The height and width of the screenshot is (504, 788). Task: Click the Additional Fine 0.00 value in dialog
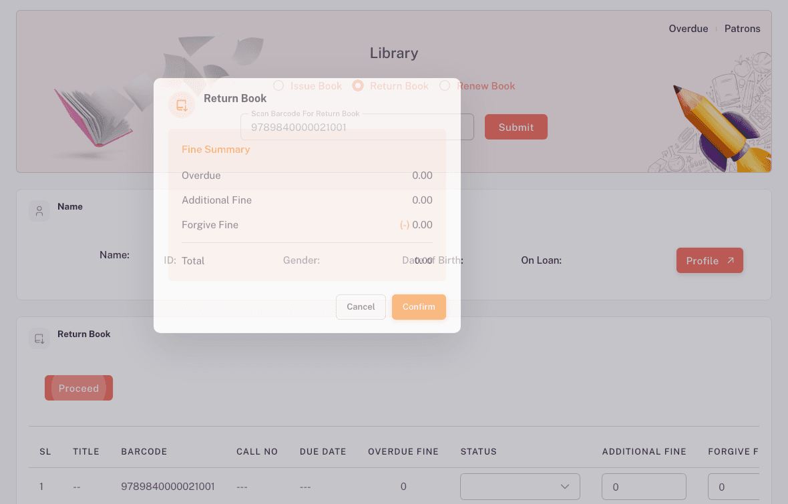[x=422, y=200]
